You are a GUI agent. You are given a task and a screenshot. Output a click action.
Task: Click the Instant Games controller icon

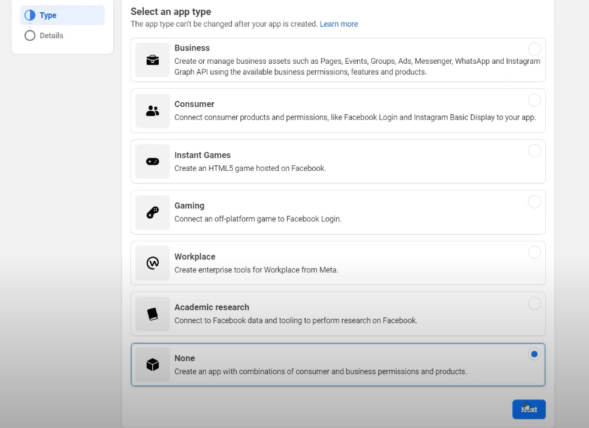(x=153, y=162)
